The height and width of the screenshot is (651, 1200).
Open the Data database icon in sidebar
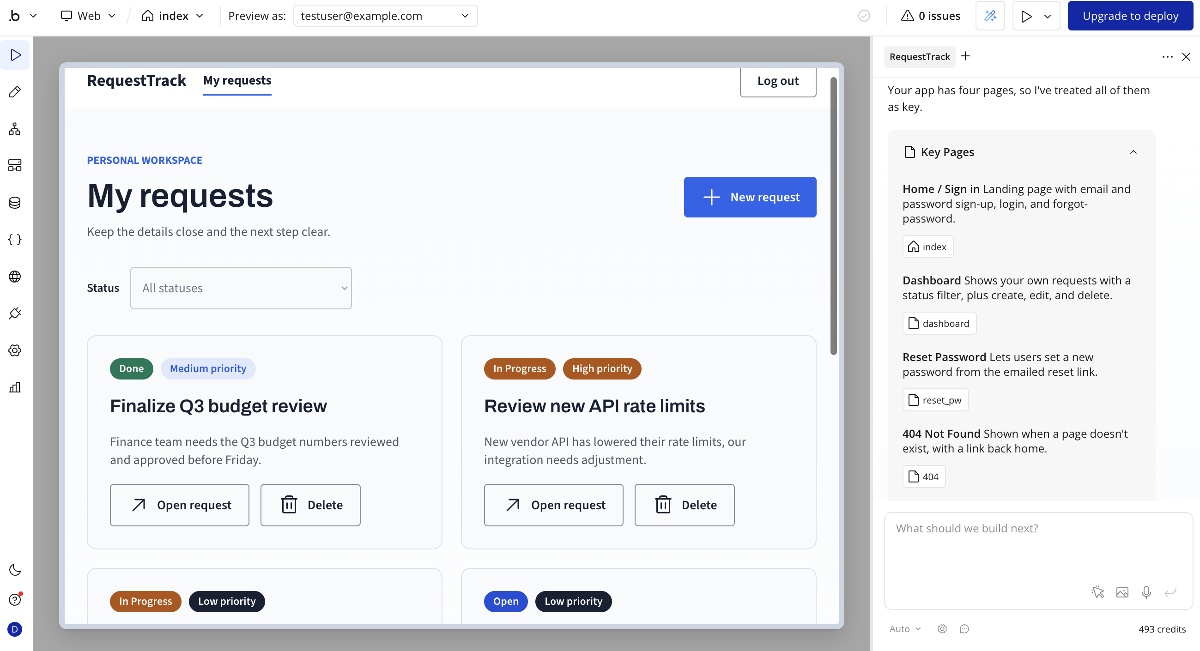point(15,203)
